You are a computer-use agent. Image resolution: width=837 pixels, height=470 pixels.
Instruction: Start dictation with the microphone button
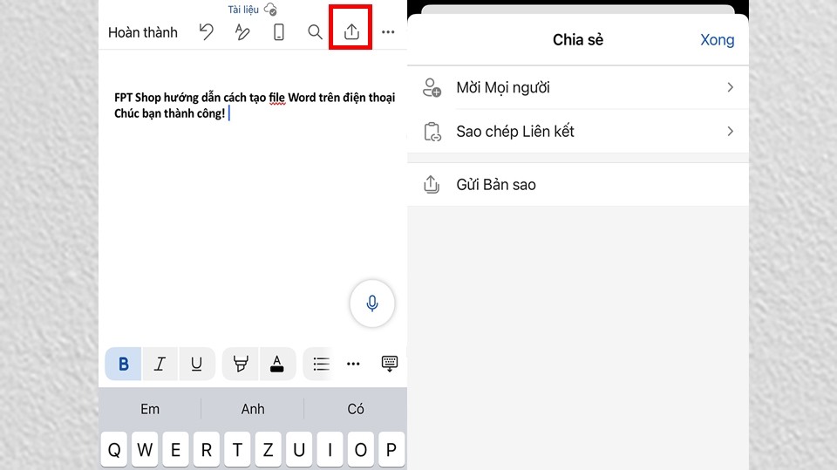[372, 303]
